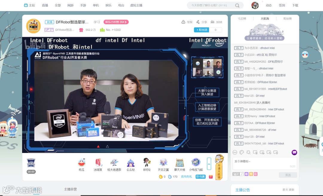
Task: Click the 开通大航海 banner
Action: point(219,167)
